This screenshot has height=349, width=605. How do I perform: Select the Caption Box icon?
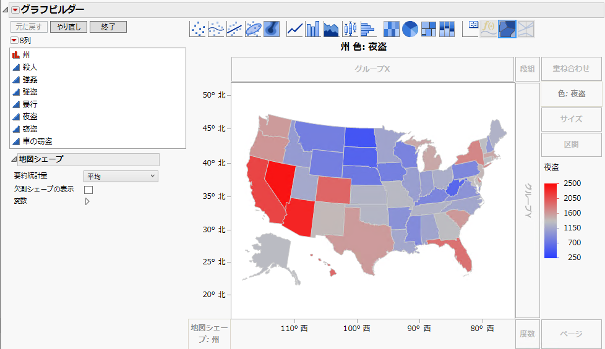[x=470, y=29]
